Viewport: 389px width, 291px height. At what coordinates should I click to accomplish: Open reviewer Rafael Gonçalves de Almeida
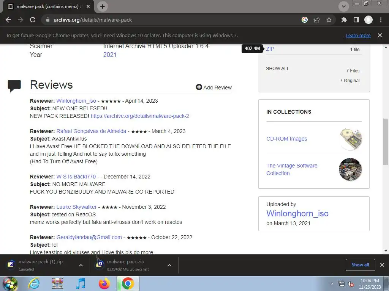click(91, 131)
